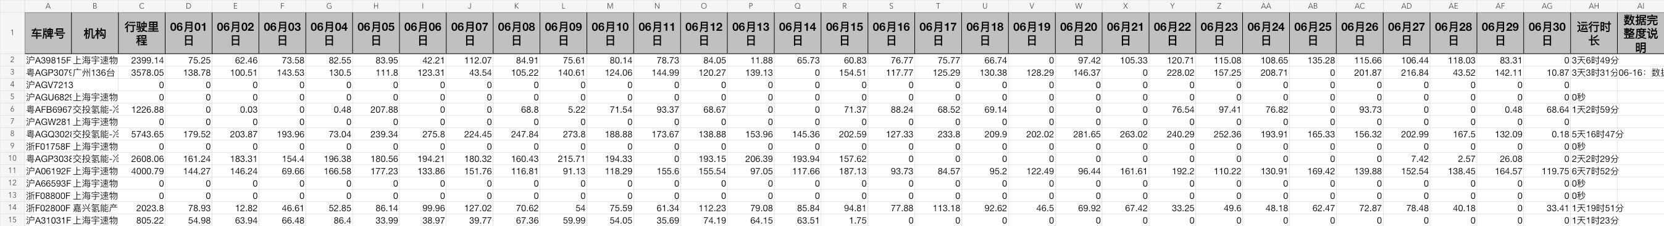Select cell showing 6天7时52分
This screenshot has height=226, width=1664.
click(x=1594, y=171)
